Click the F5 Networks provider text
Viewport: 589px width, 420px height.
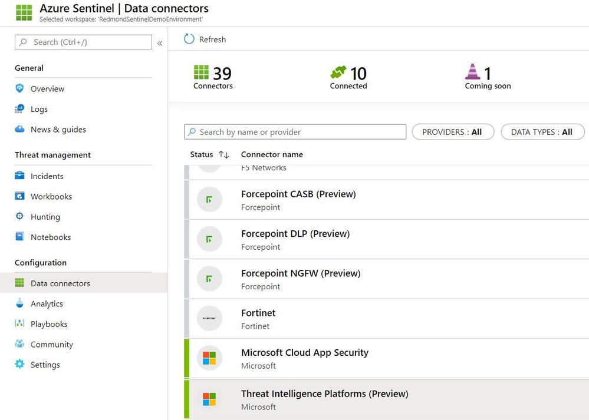(x=264, y=168)
